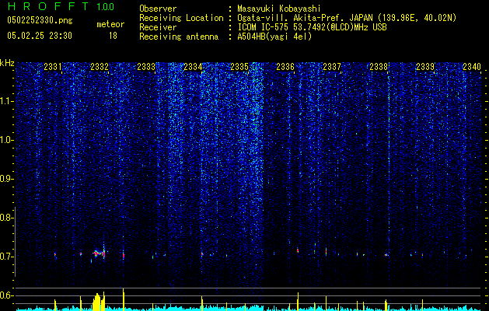Click the Ogata-vill. Akita-Pref. JAPAN location text
The width and height of the screenshot is (489, 311).
(x=347, y=18)
